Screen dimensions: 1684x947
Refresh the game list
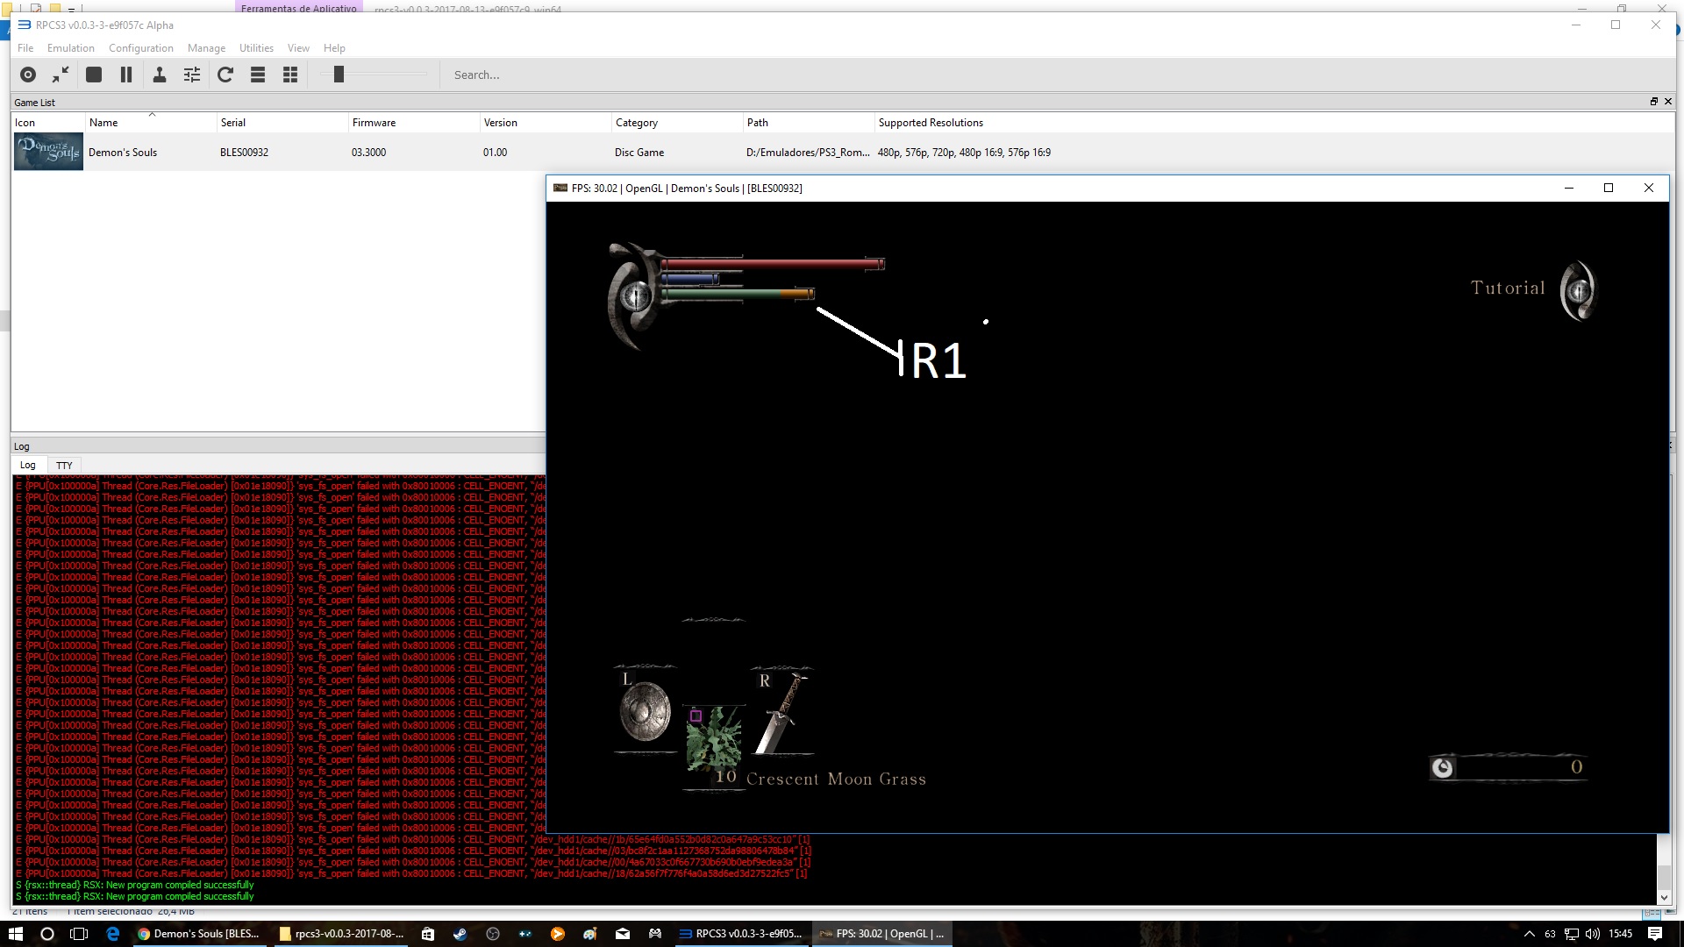point(225,75)
